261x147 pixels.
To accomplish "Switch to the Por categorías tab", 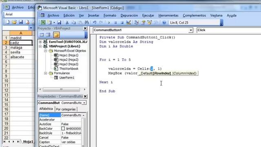I will 66,109.
